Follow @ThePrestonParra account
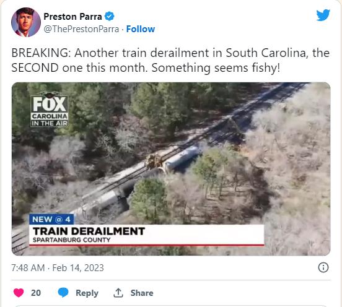342x307 pixels. [x=141, y=29]
